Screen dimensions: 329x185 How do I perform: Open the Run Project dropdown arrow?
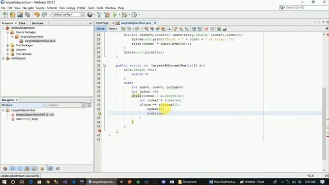pyautogui.click(x=119, y=15)
